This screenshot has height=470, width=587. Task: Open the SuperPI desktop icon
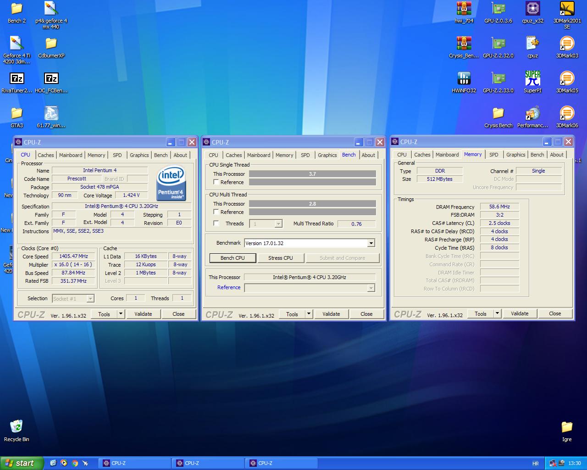(532, 78)
